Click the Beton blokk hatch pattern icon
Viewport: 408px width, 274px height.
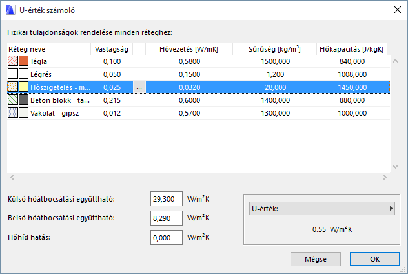(x=13, y=100)
